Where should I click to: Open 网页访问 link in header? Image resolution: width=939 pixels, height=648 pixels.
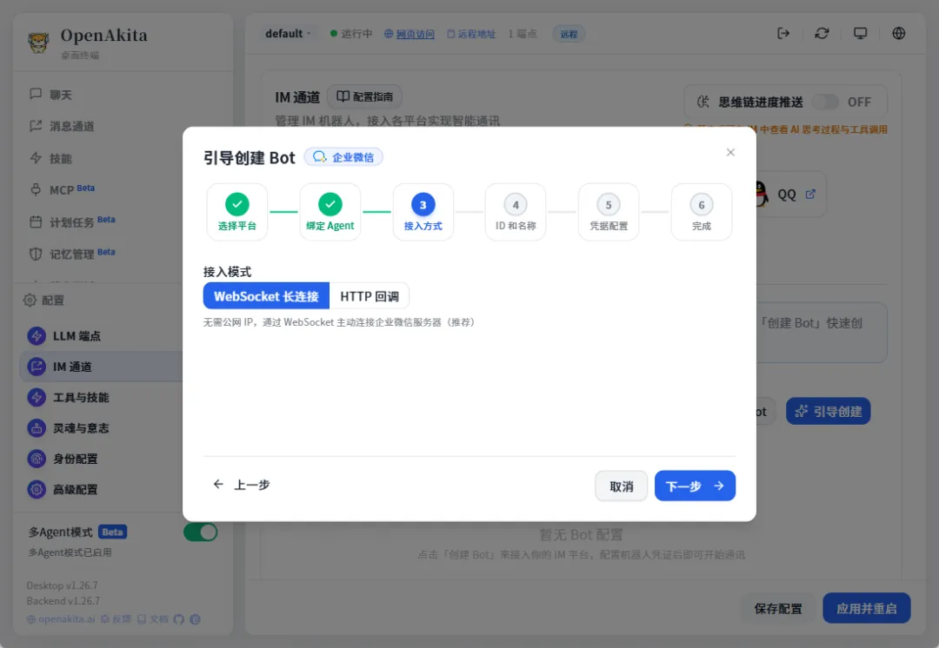(409, 34)
